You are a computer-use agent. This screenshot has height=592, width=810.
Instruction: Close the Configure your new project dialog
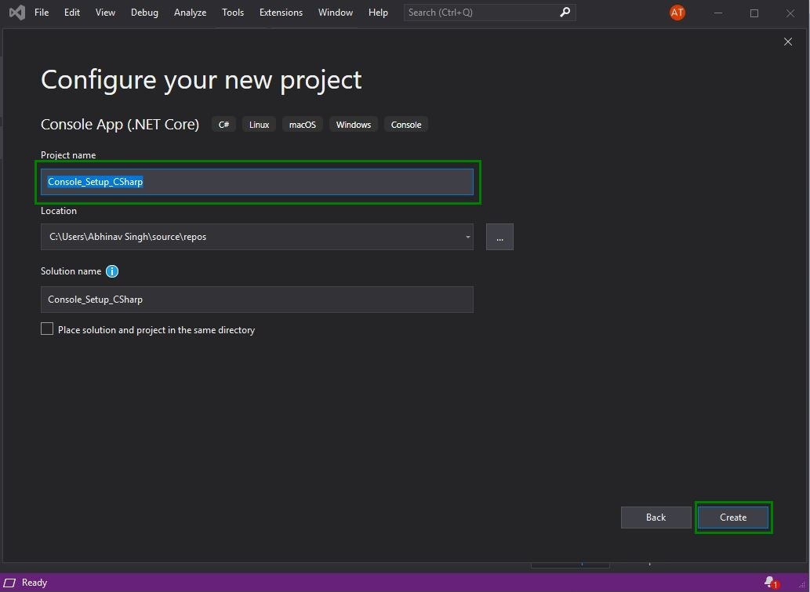pyautogui.click(x=788, y=42)
